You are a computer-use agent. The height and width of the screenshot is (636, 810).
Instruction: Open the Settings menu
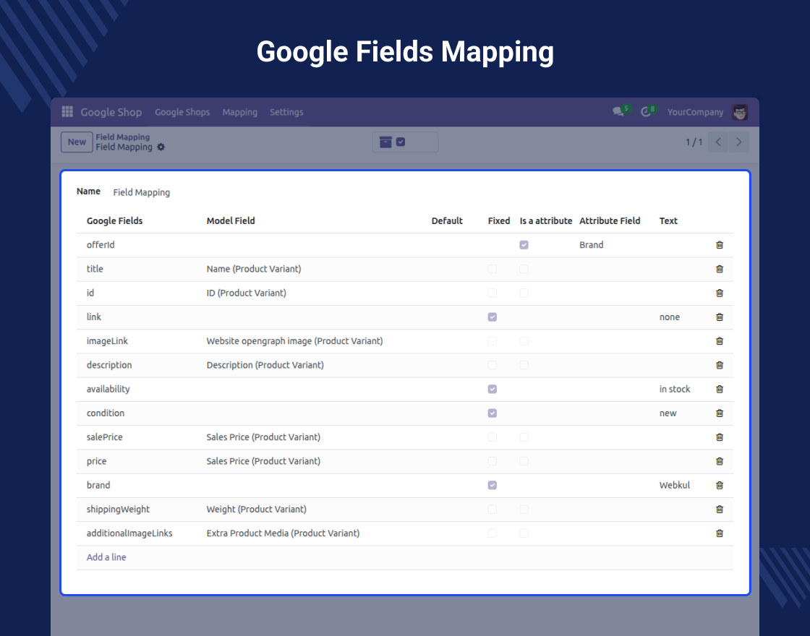(x=286, y=112)
